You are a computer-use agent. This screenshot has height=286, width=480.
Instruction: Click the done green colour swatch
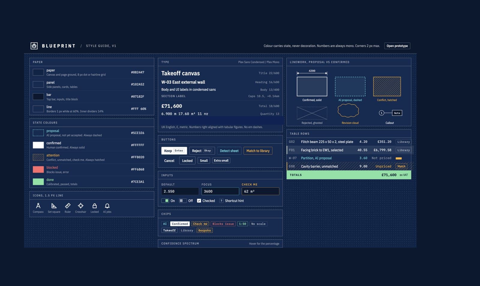click(x=38, y=182)
